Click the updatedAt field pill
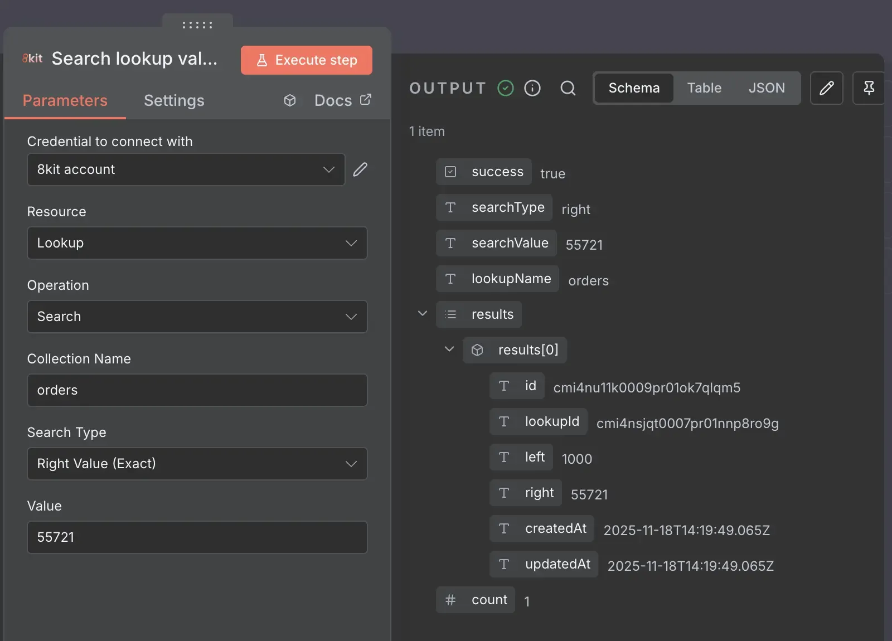 (x=544, y=564)
